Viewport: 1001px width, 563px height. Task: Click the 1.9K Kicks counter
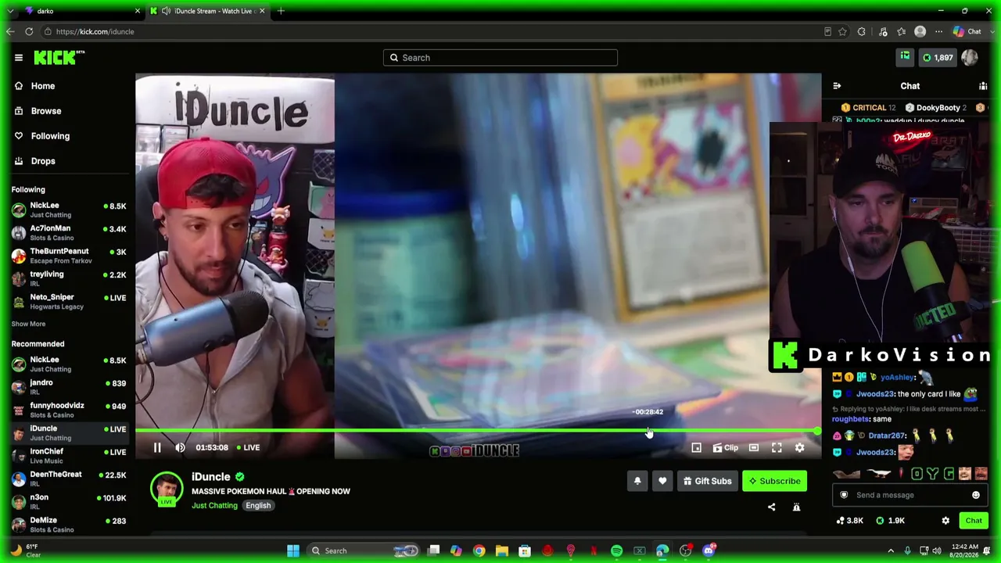pyautogui.click(x=891, y=521)
